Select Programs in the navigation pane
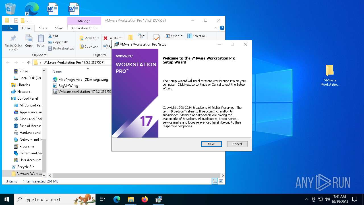 point(24,146)
